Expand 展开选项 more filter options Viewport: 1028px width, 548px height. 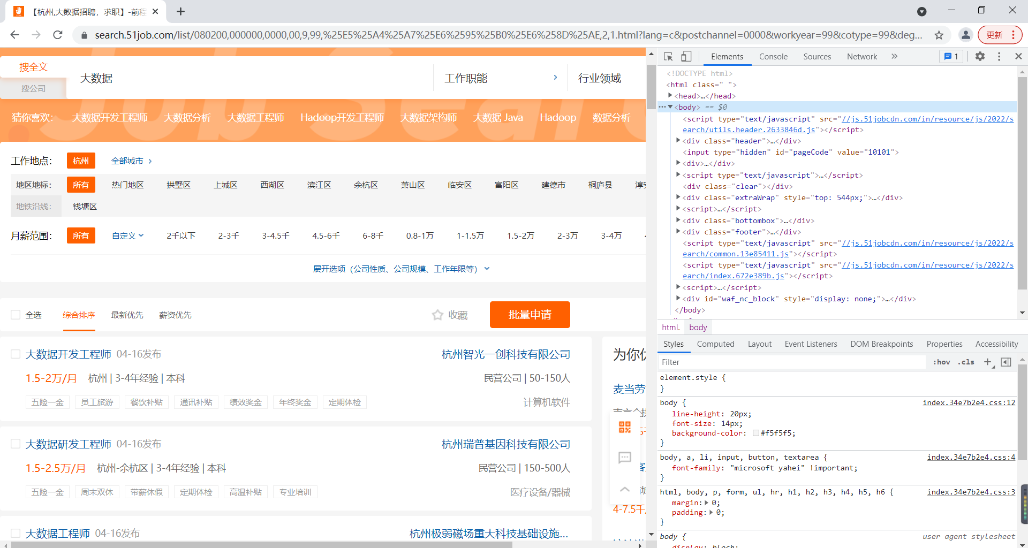pos(401,269)
